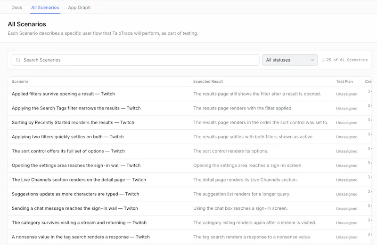Select 'Suggestions update as more characters' scenario row

(189, 194)
